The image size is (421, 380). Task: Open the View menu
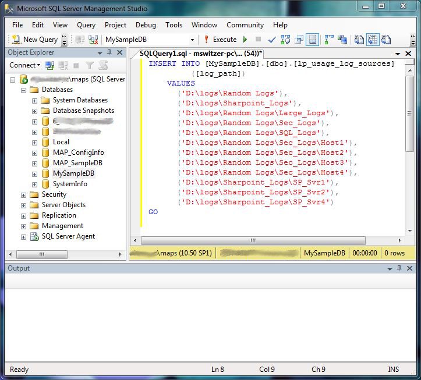click(60, 25)
